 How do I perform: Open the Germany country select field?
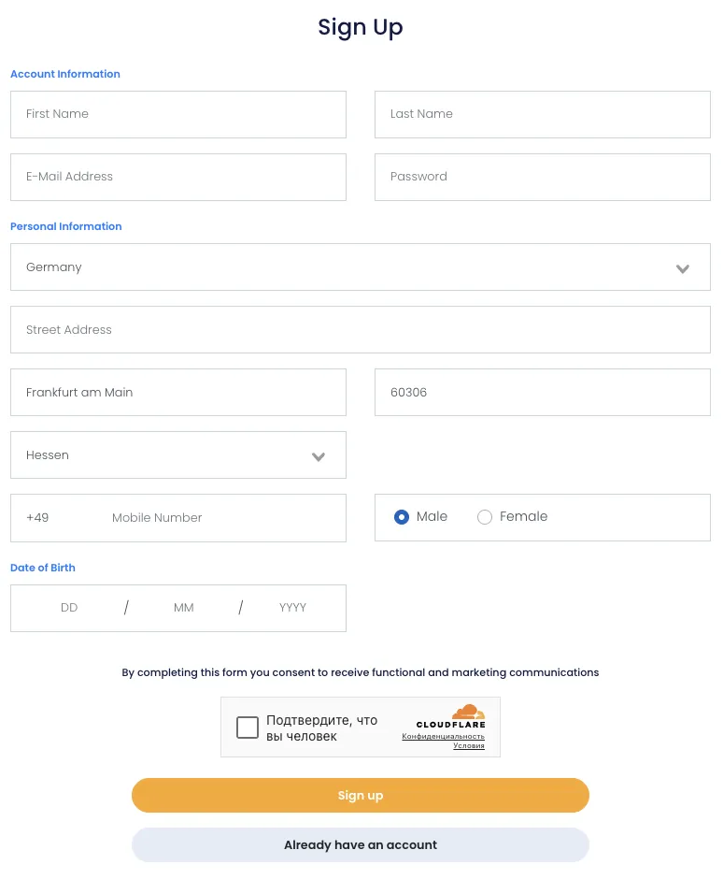coord(360,267)
